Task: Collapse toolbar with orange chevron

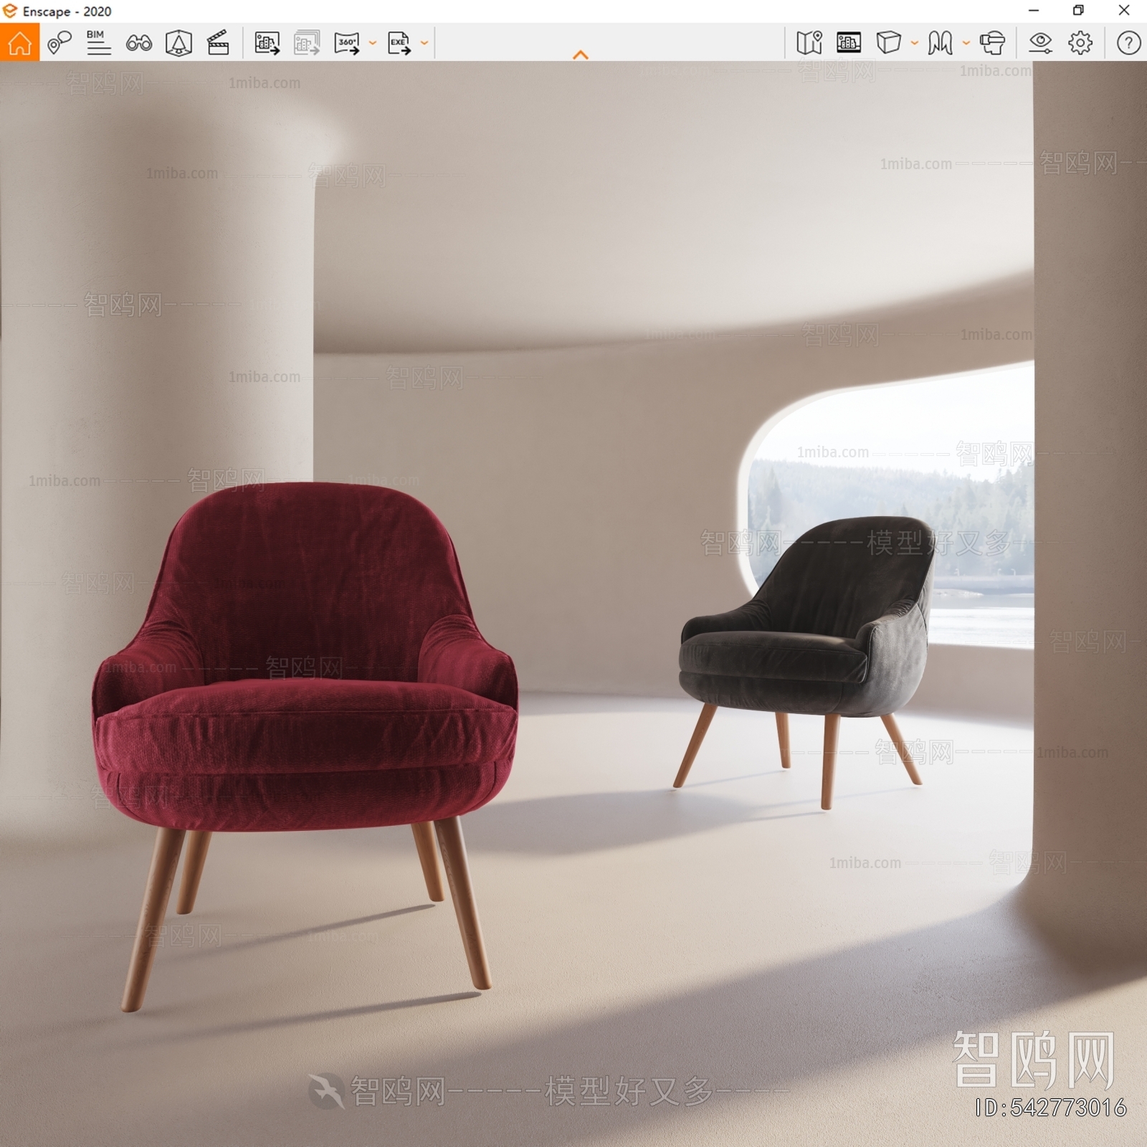Action: pyautogui.click(x=581, y=54)
